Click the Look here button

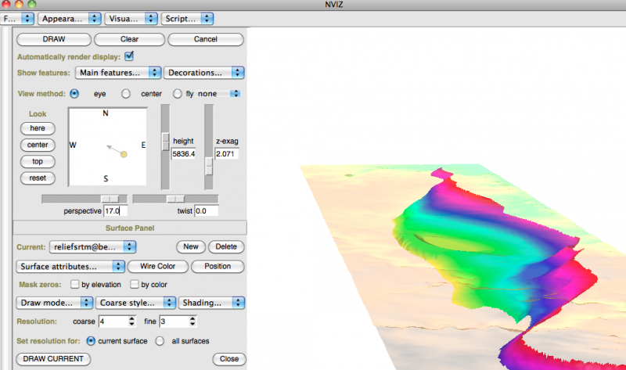click(x=38, y=128)
